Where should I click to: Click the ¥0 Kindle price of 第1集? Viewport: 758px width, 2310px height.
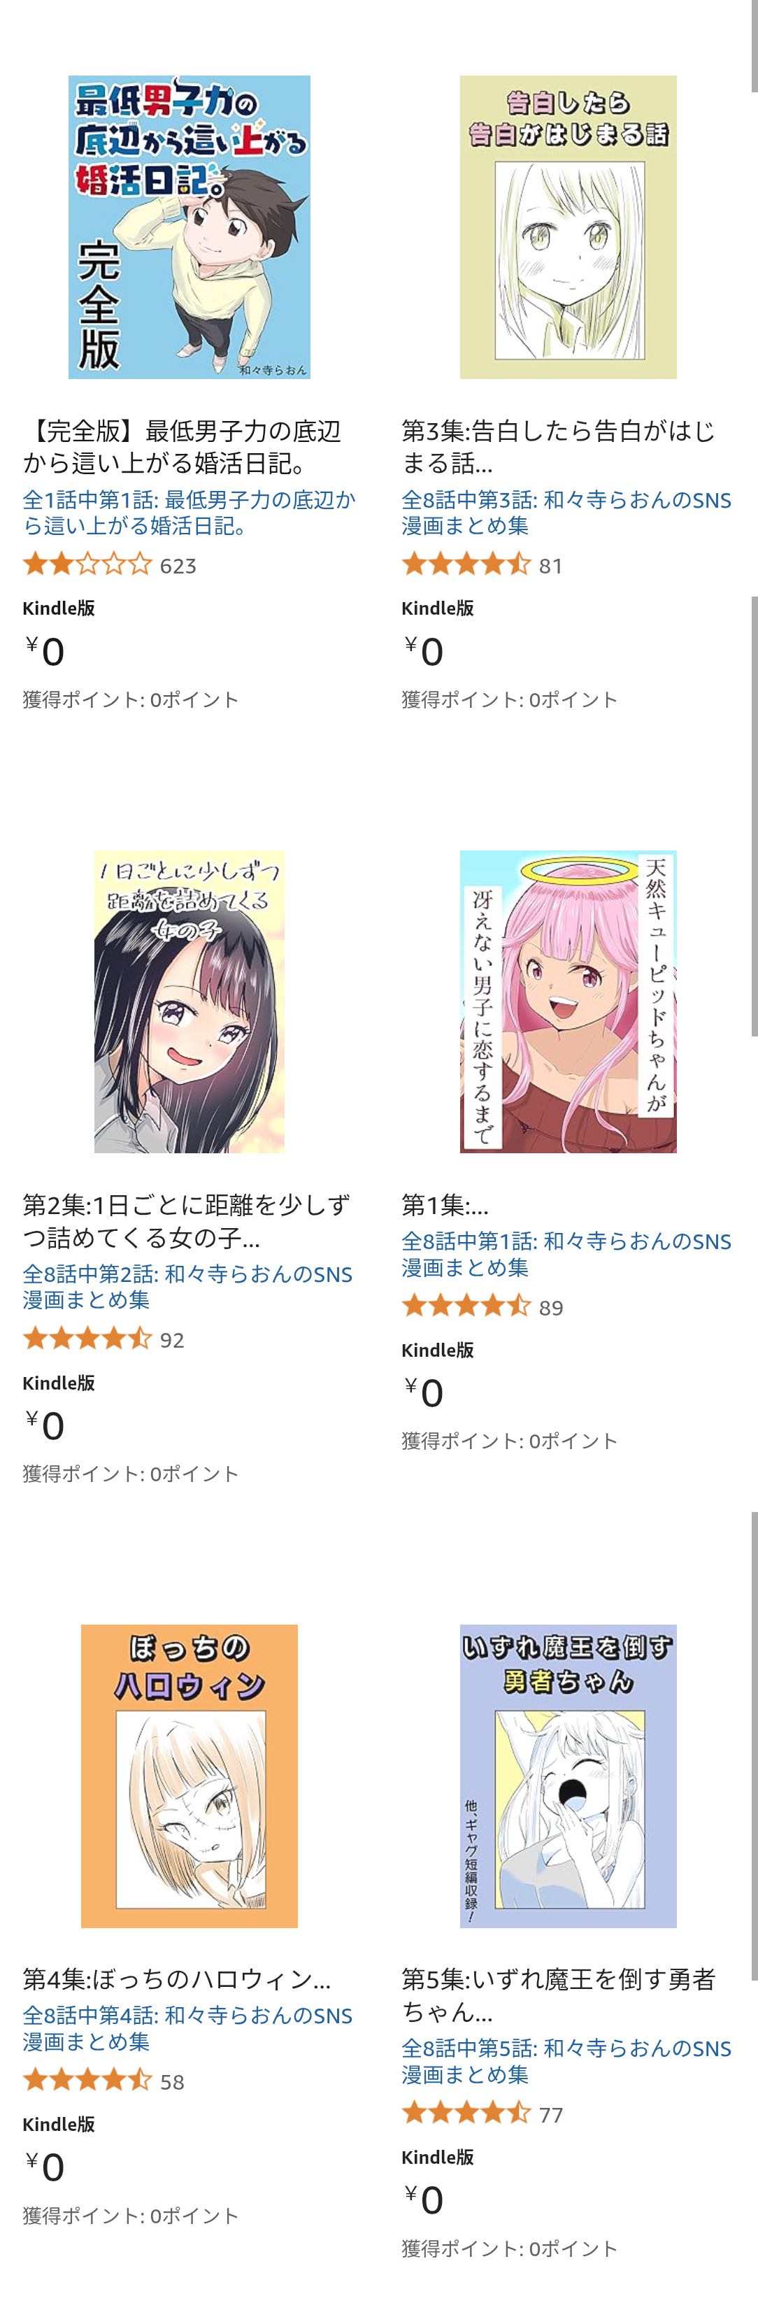(x=422, y=1392)
